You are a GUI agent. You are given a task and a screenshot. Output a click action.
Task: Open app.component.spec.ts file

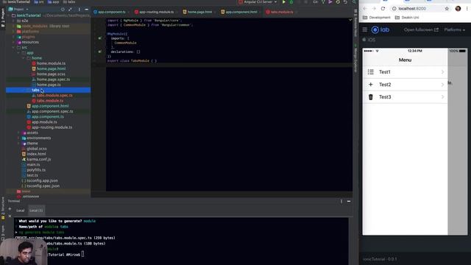click(52, 111)
